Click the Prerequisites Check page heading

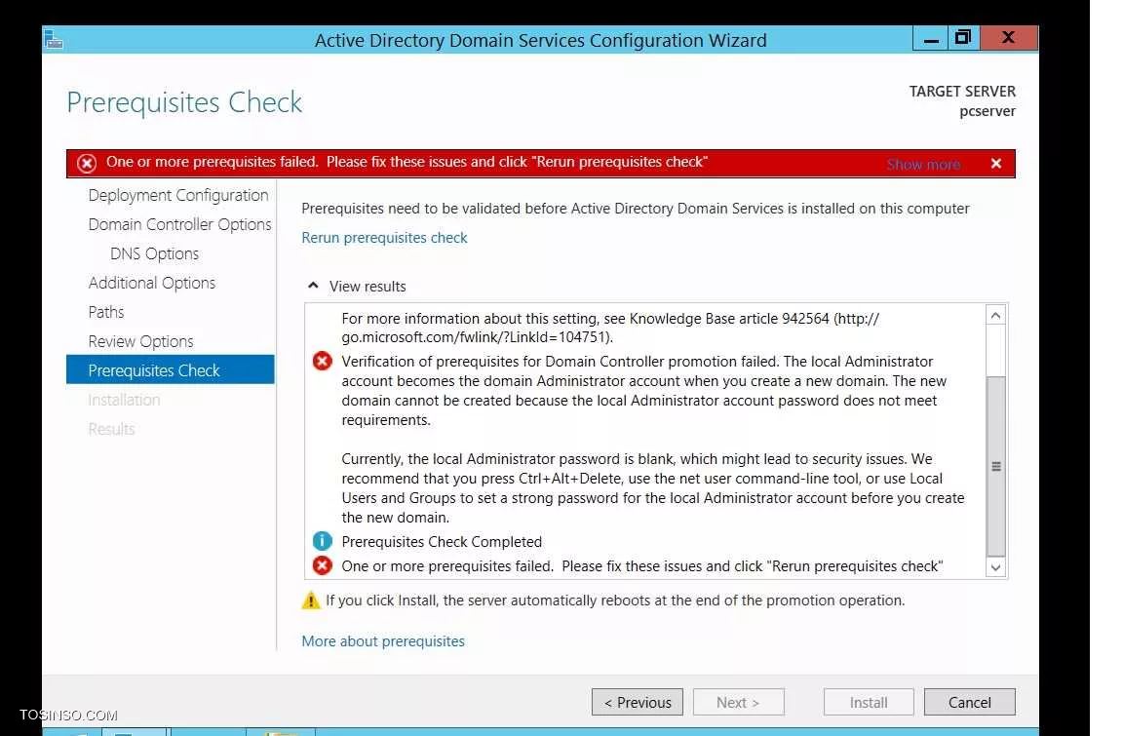click(x=185, y=103)
